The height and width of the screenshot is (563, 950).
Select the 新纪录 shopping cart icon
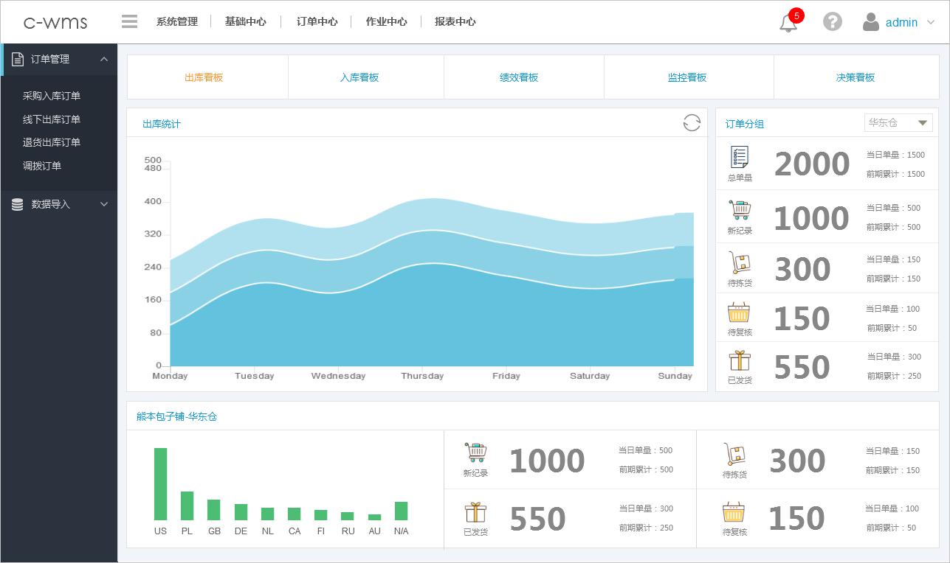click(x=739, y=212)
